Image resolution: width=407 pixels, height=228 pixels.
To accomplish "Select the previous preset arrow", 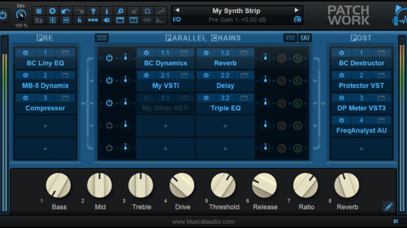I will (x=177, y=10).
